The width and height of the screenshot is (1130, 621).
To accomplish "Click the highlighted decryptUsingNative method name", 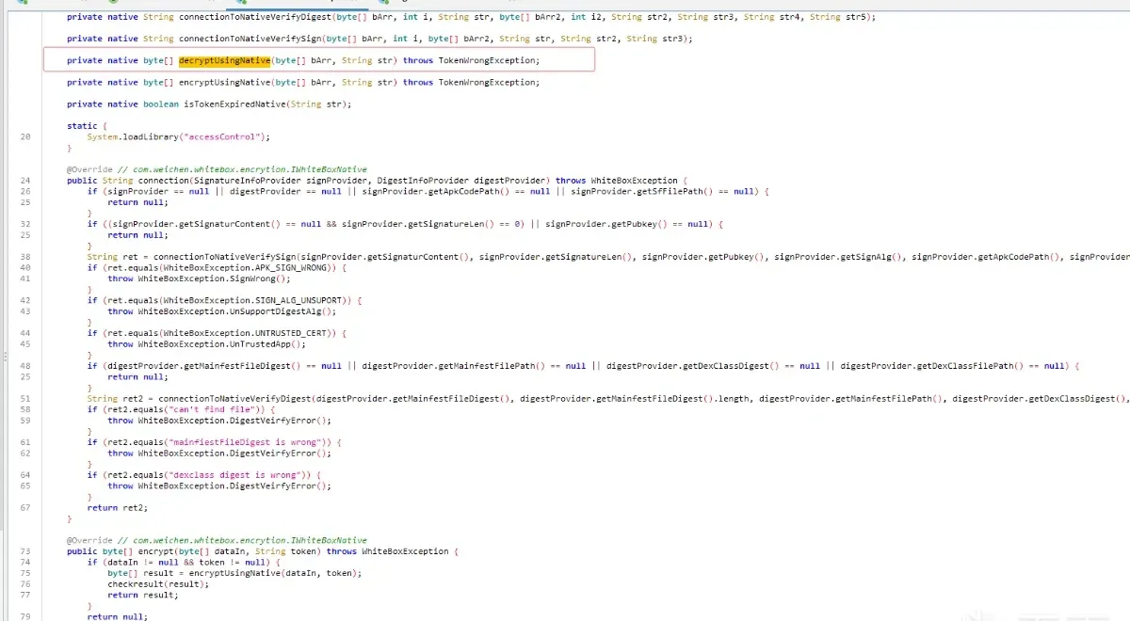I will (x=224, y=60).
